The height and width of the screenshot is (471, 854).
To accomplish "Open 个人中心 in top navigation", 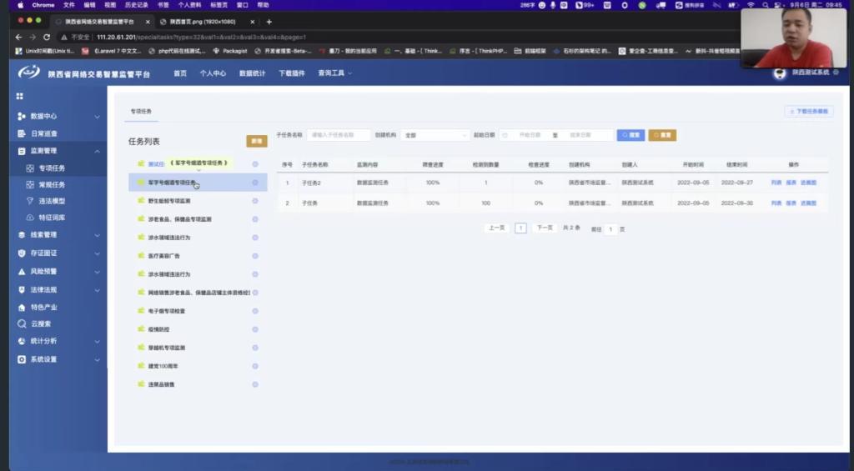I will pos(213,73).
